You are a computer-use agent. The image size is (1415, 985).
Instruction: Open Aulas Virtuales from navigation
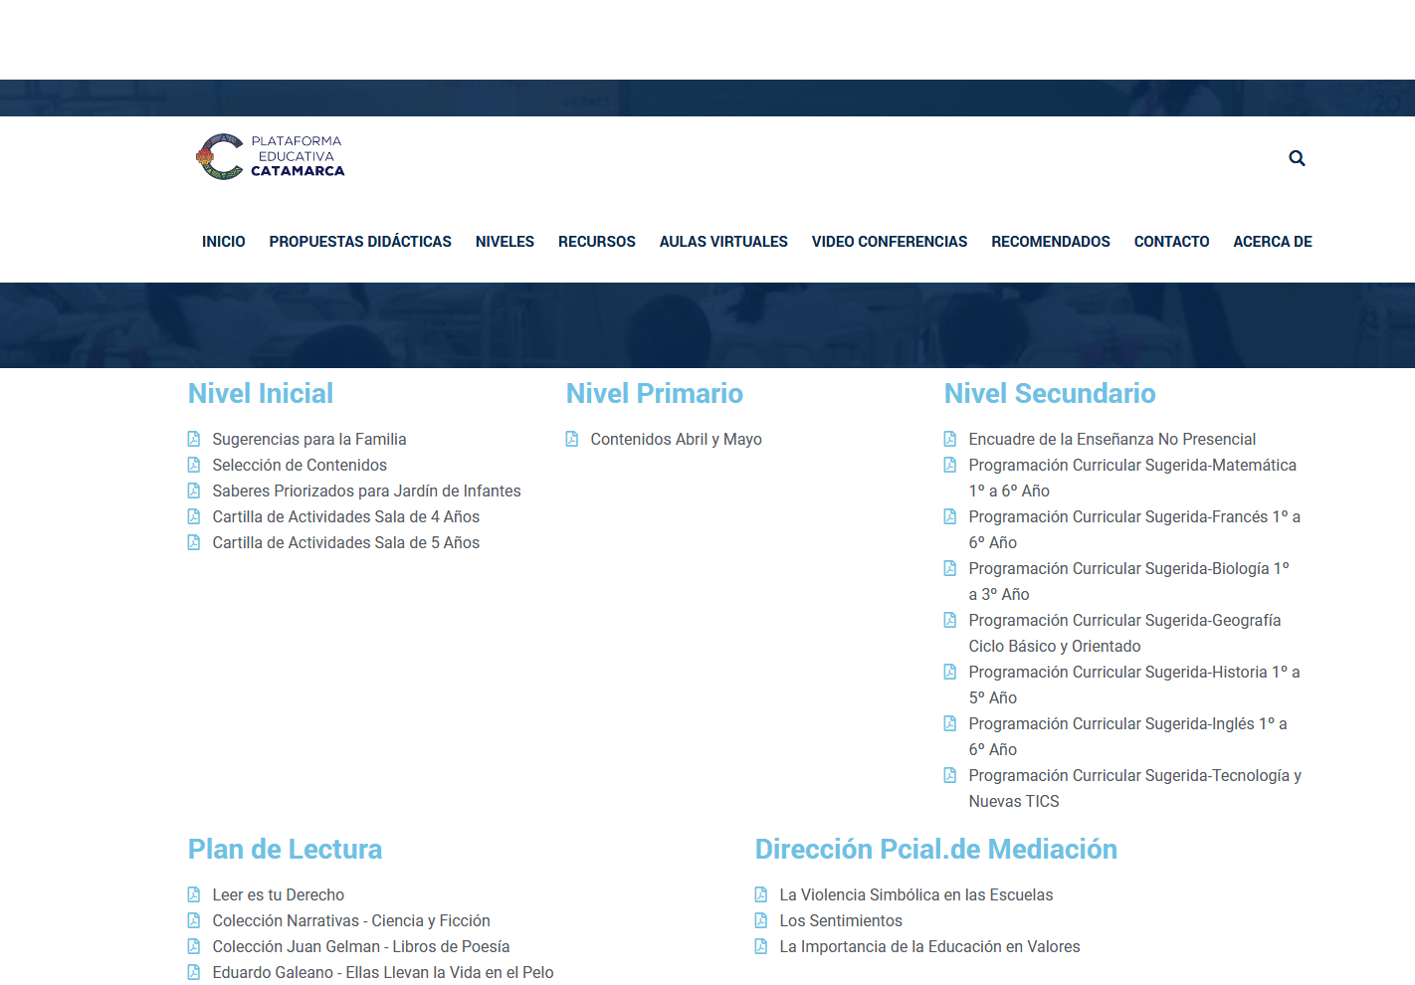coord(723,242)
